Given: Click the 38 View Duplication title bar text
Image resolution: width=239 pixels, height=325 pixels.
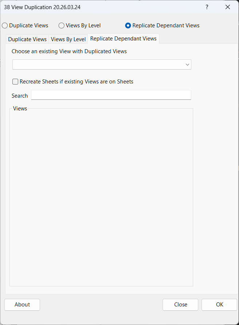Looking at the screenshot, I should point(42,7).
